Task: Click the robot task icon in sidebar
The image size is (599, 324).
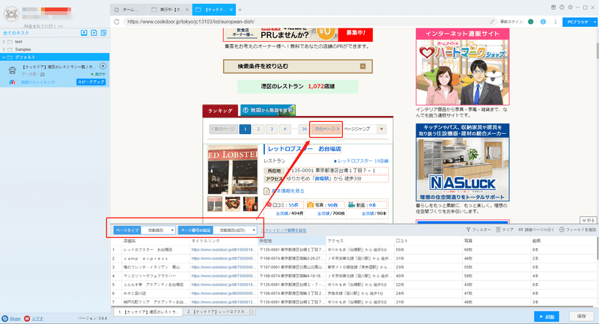Action: (x=12, y=70)
